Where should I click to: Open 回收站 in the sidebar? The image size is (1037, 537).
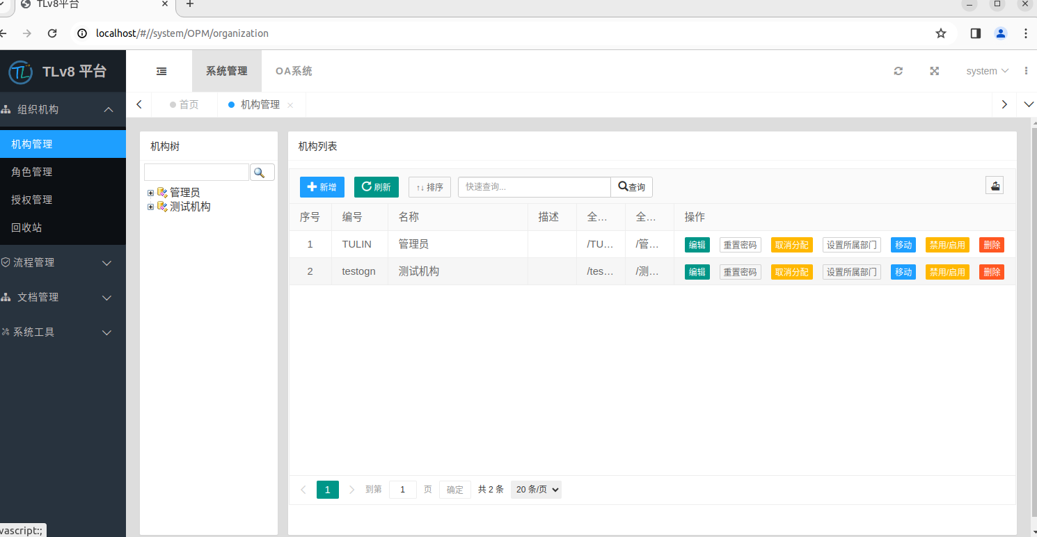click(63, 227)
